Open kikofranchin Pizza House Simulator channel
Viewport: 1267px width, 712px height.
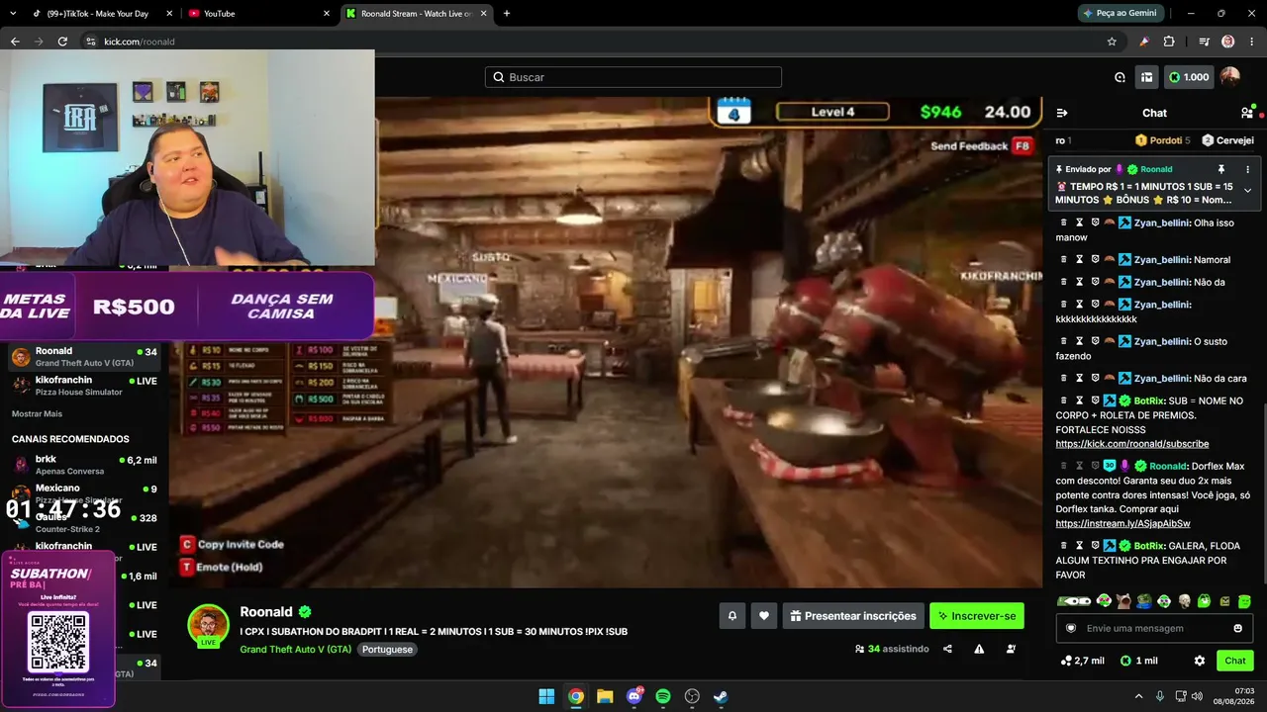(x=85, y=386)
